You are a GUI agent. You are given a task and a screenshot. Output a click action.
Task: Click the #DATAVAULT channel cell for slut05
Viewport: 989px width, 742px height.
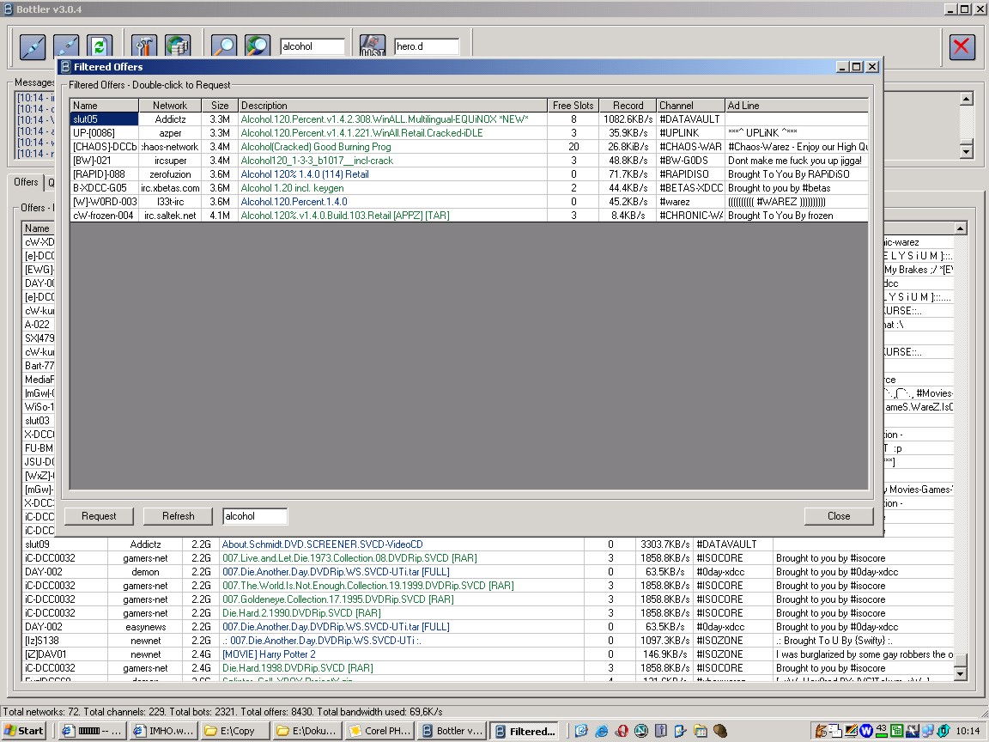[x=690, y=119]
